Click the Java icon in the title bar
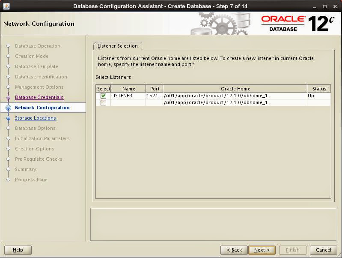 (6, 6)
